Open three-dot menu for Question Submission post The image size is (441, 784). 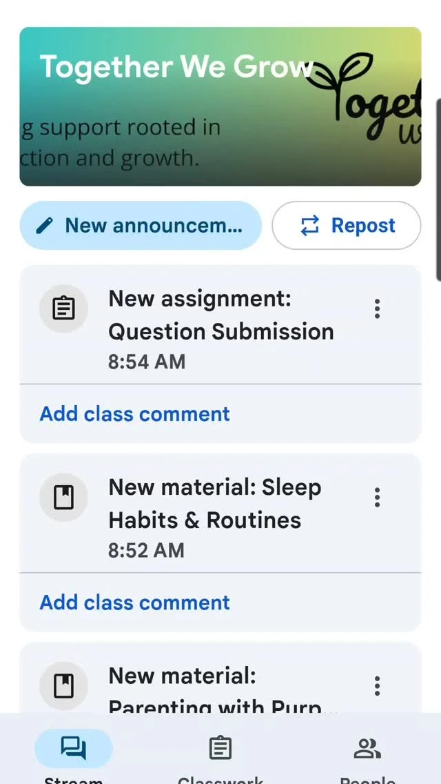click(x=377, y=308)
